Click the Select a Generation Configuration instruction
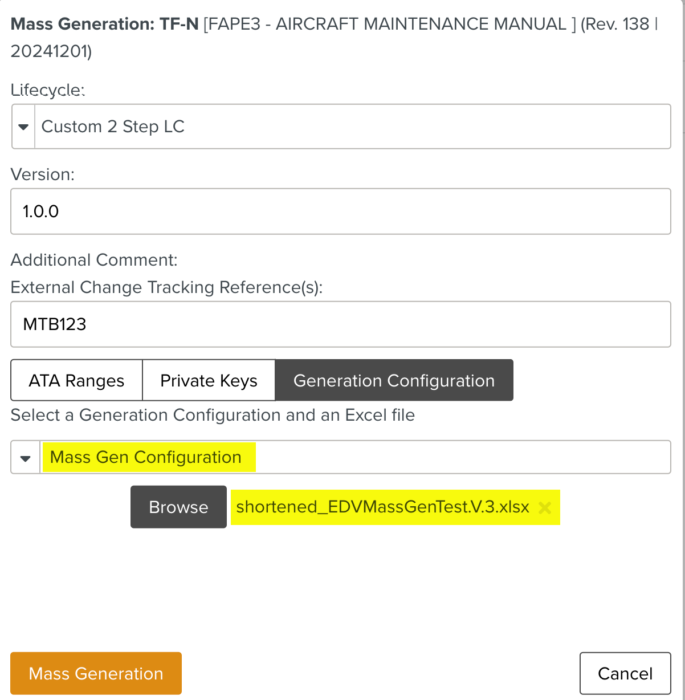The width and height of the screenshot is (685, 700). click(x=213, y=415)
